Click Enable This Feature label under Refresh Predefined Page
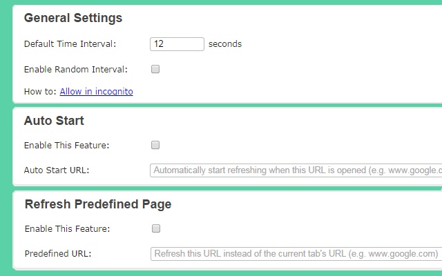 66,228
